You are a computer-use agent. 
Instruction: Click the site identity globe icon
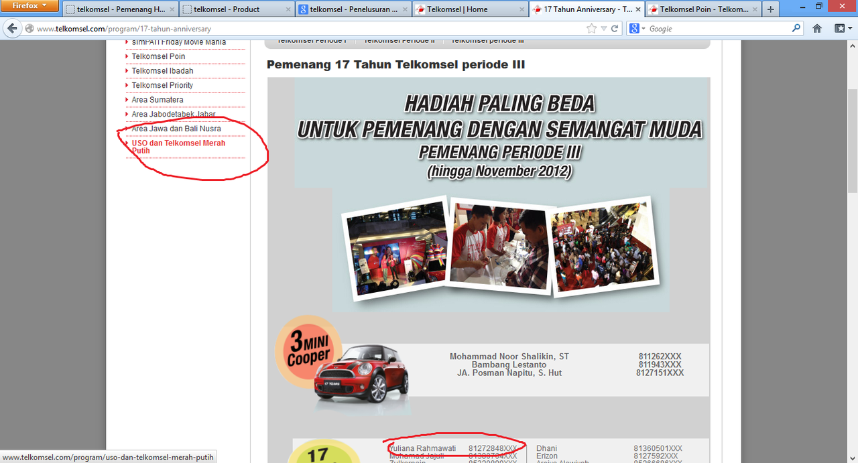29,29
